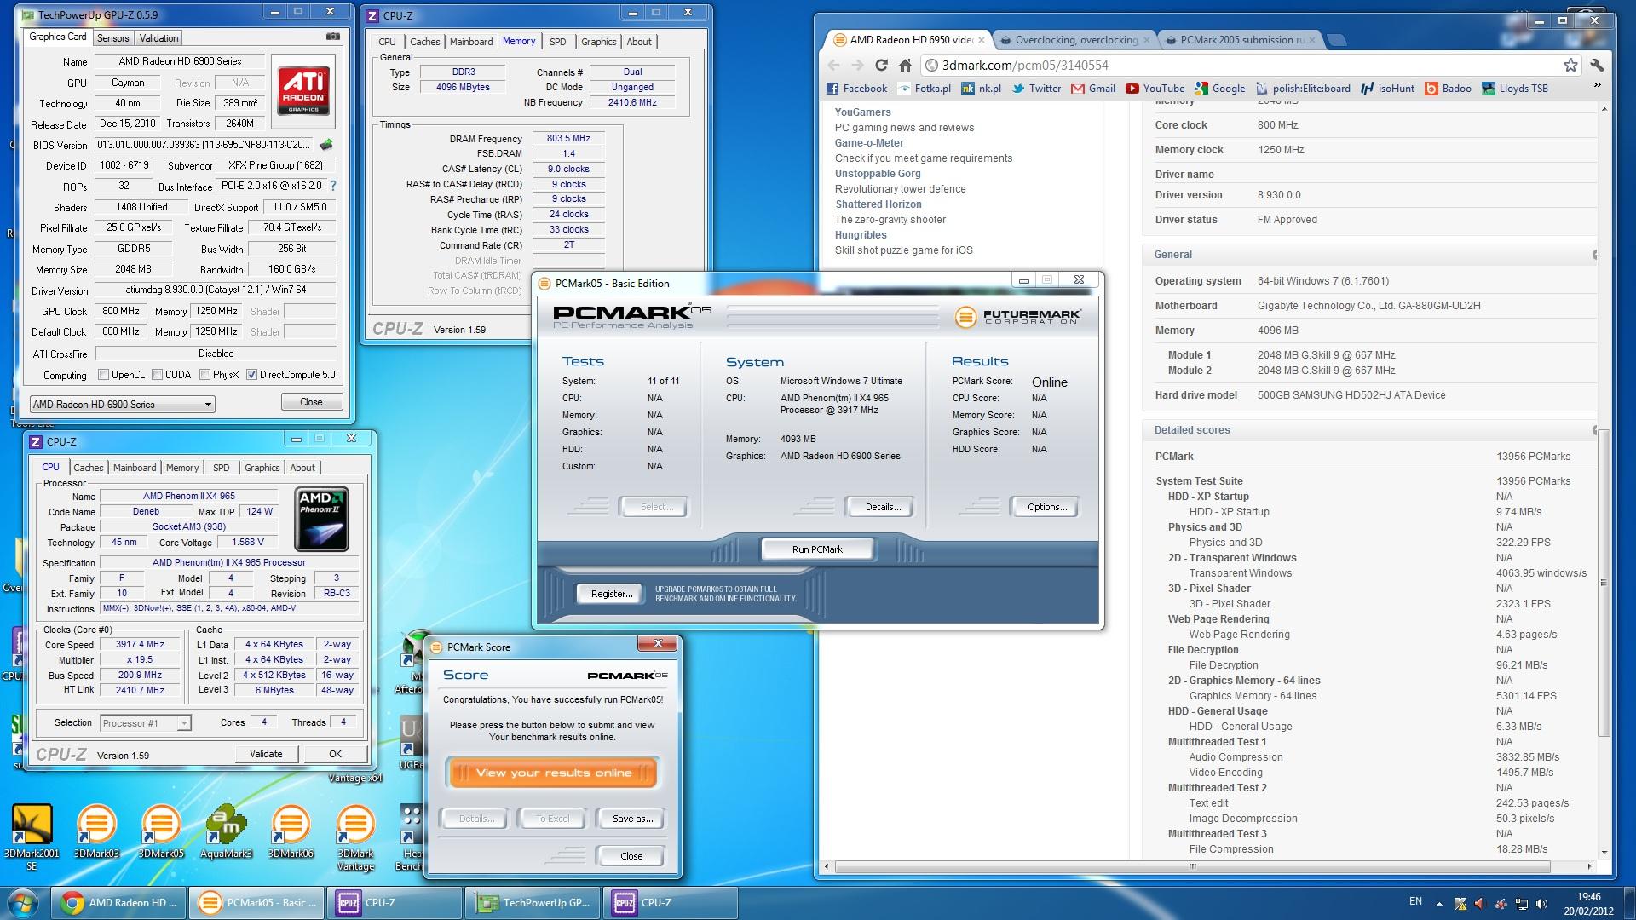Click the page vertical scrollbar in Chrome
This screenshot has height=920, width=1636.
(x=1604, y=582)
